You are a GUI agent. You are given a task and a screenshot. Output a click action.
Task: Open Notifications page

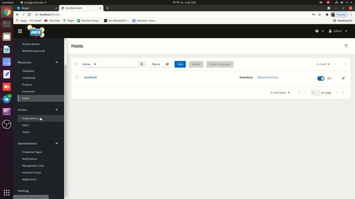coord(29,159)
